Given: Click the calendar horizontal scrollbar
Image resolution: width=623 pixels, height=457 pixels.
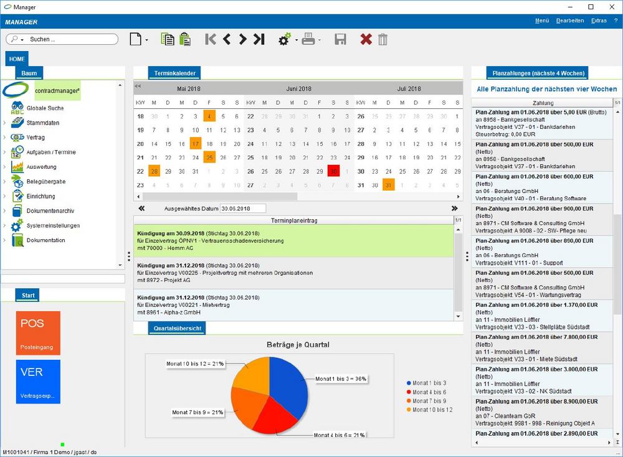Looking at the screenshot, I should (219, 197).
